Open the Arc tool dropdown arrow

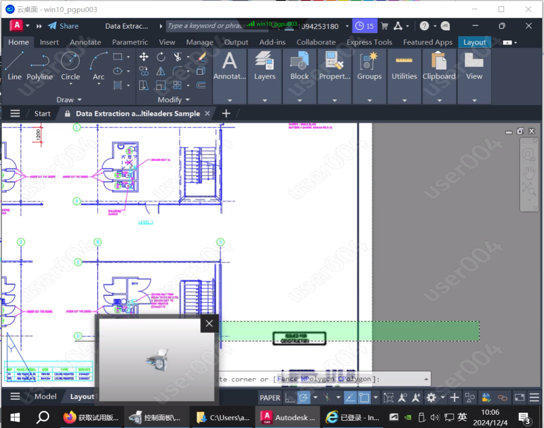pos(98,84)
